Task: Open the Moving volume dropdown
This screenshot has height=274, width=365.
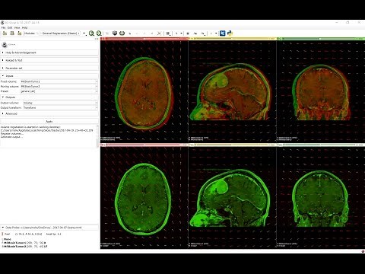Action: [x=59, y=86]
